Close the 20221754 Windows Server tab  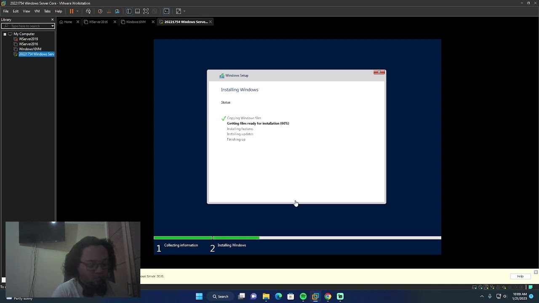coord(210,22)
